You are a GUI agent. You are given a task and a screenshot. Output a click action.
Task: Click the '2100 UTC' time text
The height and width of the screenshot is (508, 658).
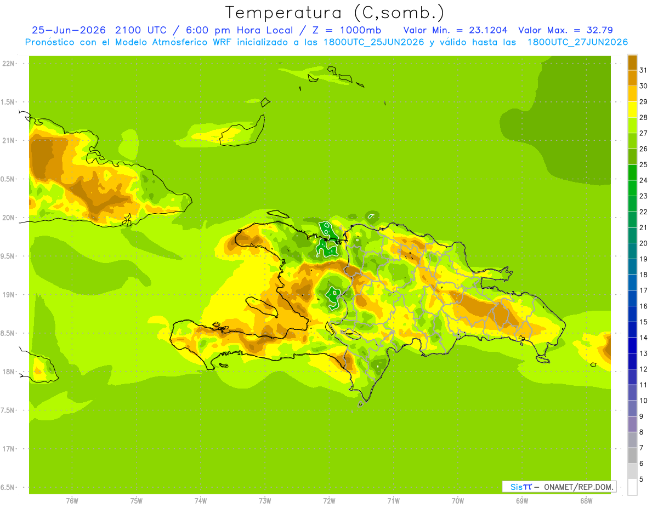tap(142, 30)
